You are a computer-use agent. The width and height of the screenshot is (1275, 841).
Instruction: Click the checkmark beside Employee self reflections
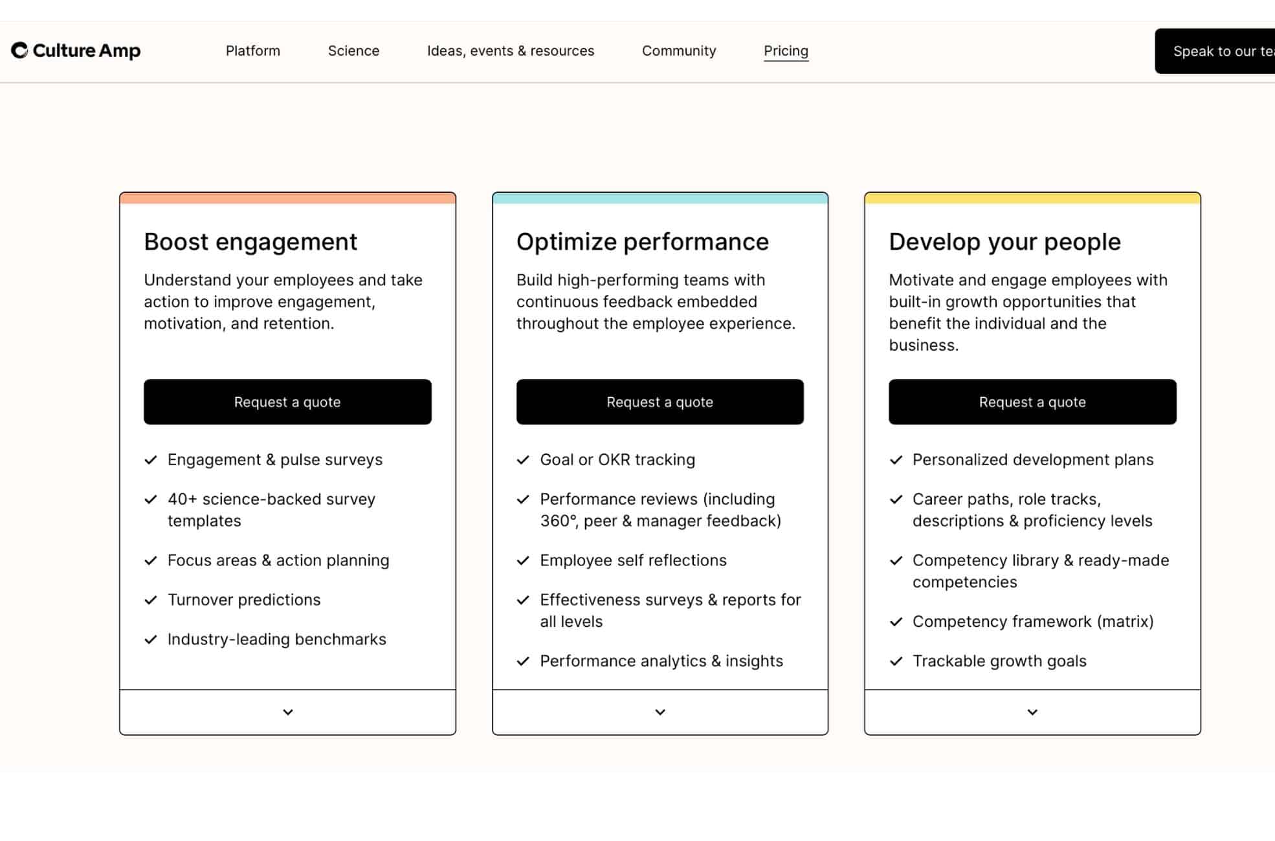click(523, 561)
